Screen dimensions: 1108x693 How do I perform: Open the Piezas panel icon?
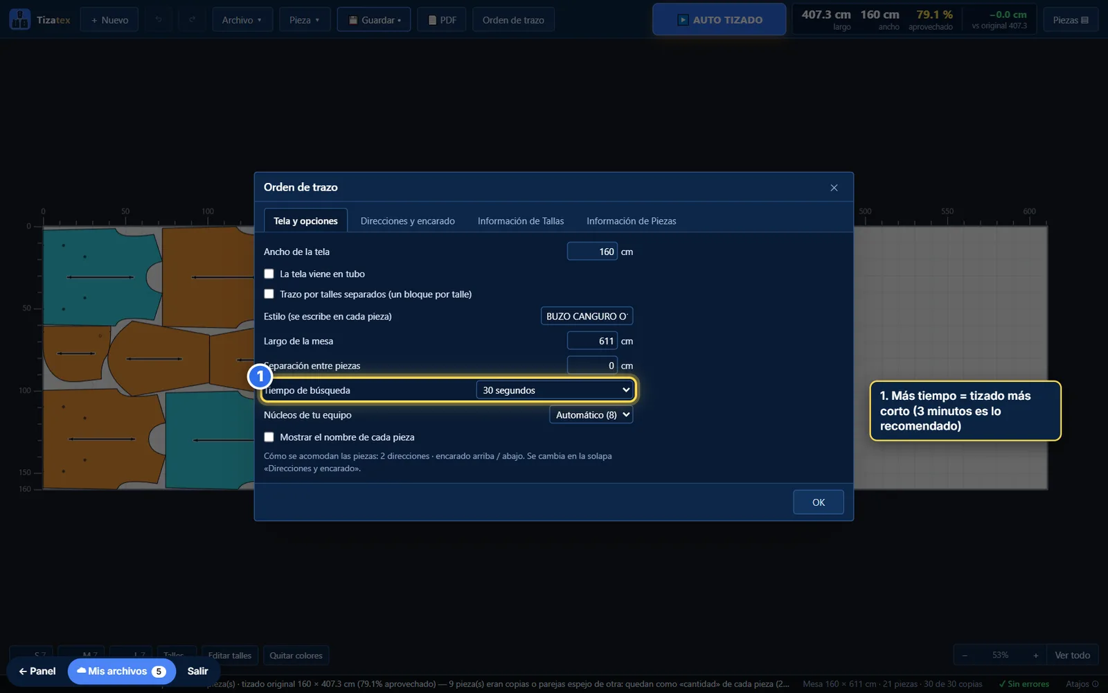1084,20
